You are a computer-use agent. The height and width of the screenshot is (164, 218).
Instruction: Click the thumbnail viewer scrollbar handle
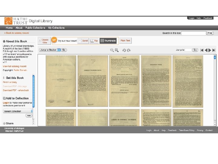(215, 57)
